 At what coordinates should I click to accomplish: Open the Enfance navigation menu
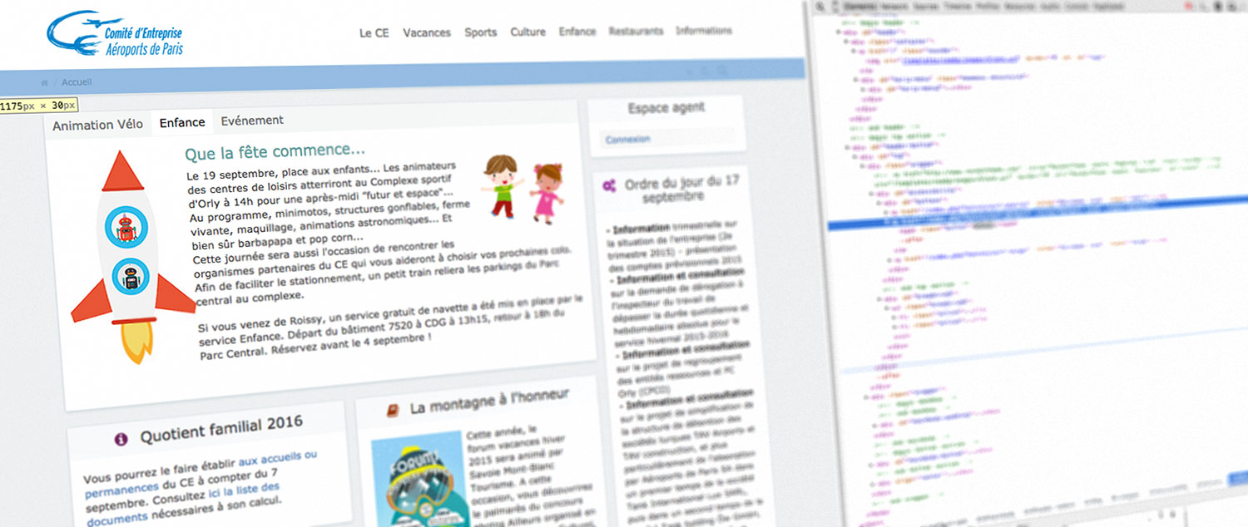point(577,32)
